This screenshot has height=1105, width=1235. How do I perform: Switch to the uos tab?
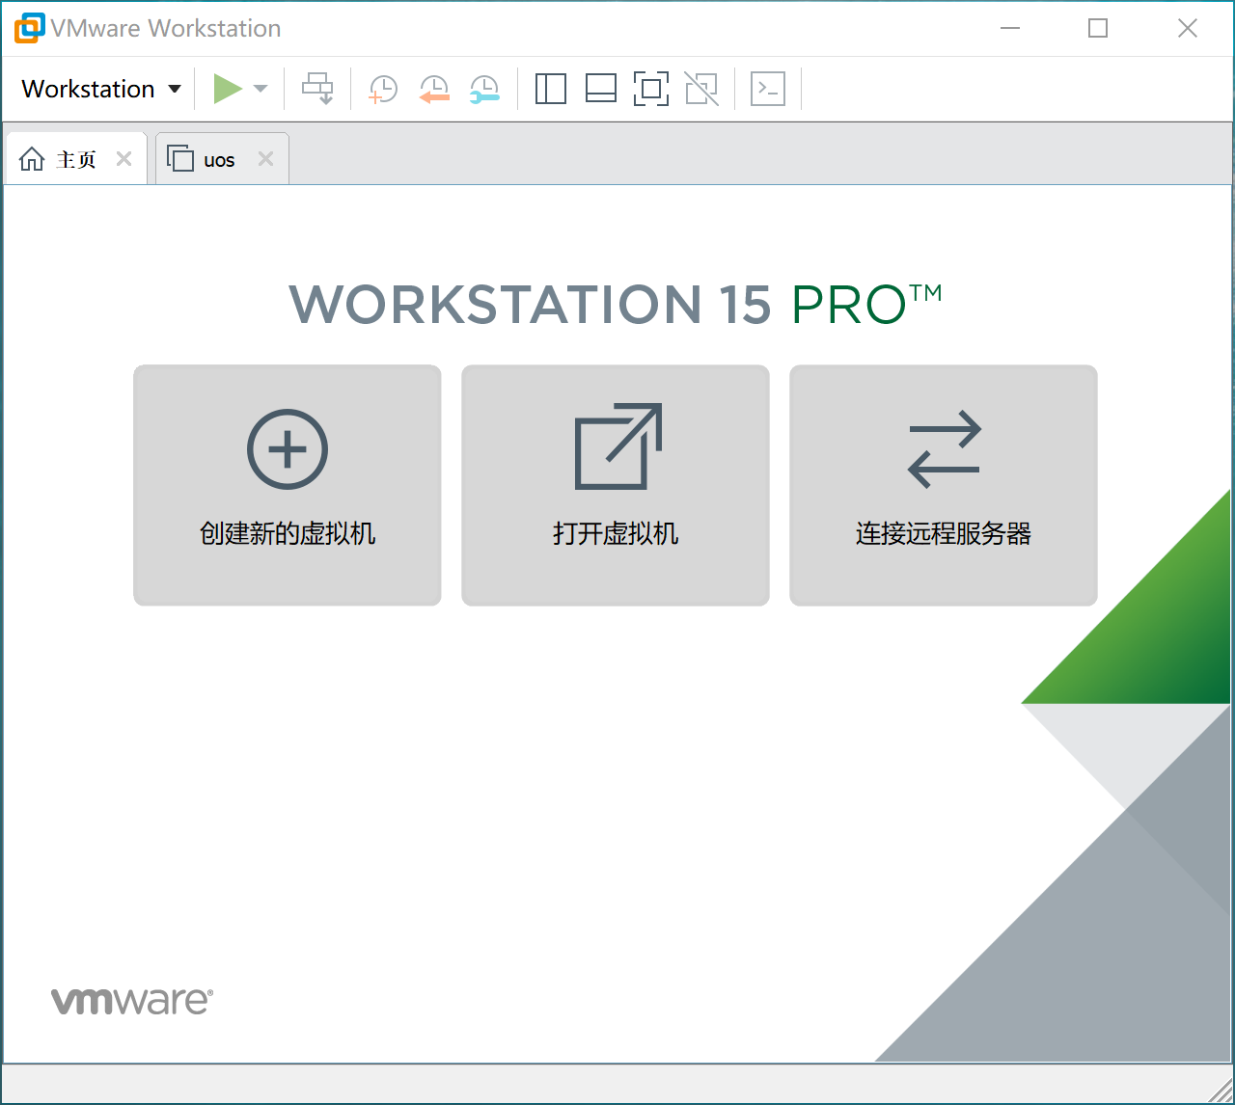tap(221, 159)
